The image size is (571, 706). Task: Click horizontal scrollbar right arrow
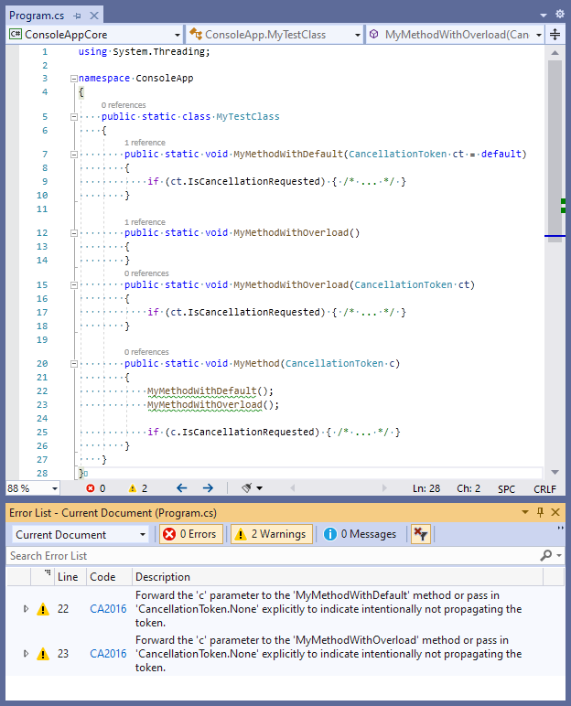pyautogui.click(x=384, y=488)
